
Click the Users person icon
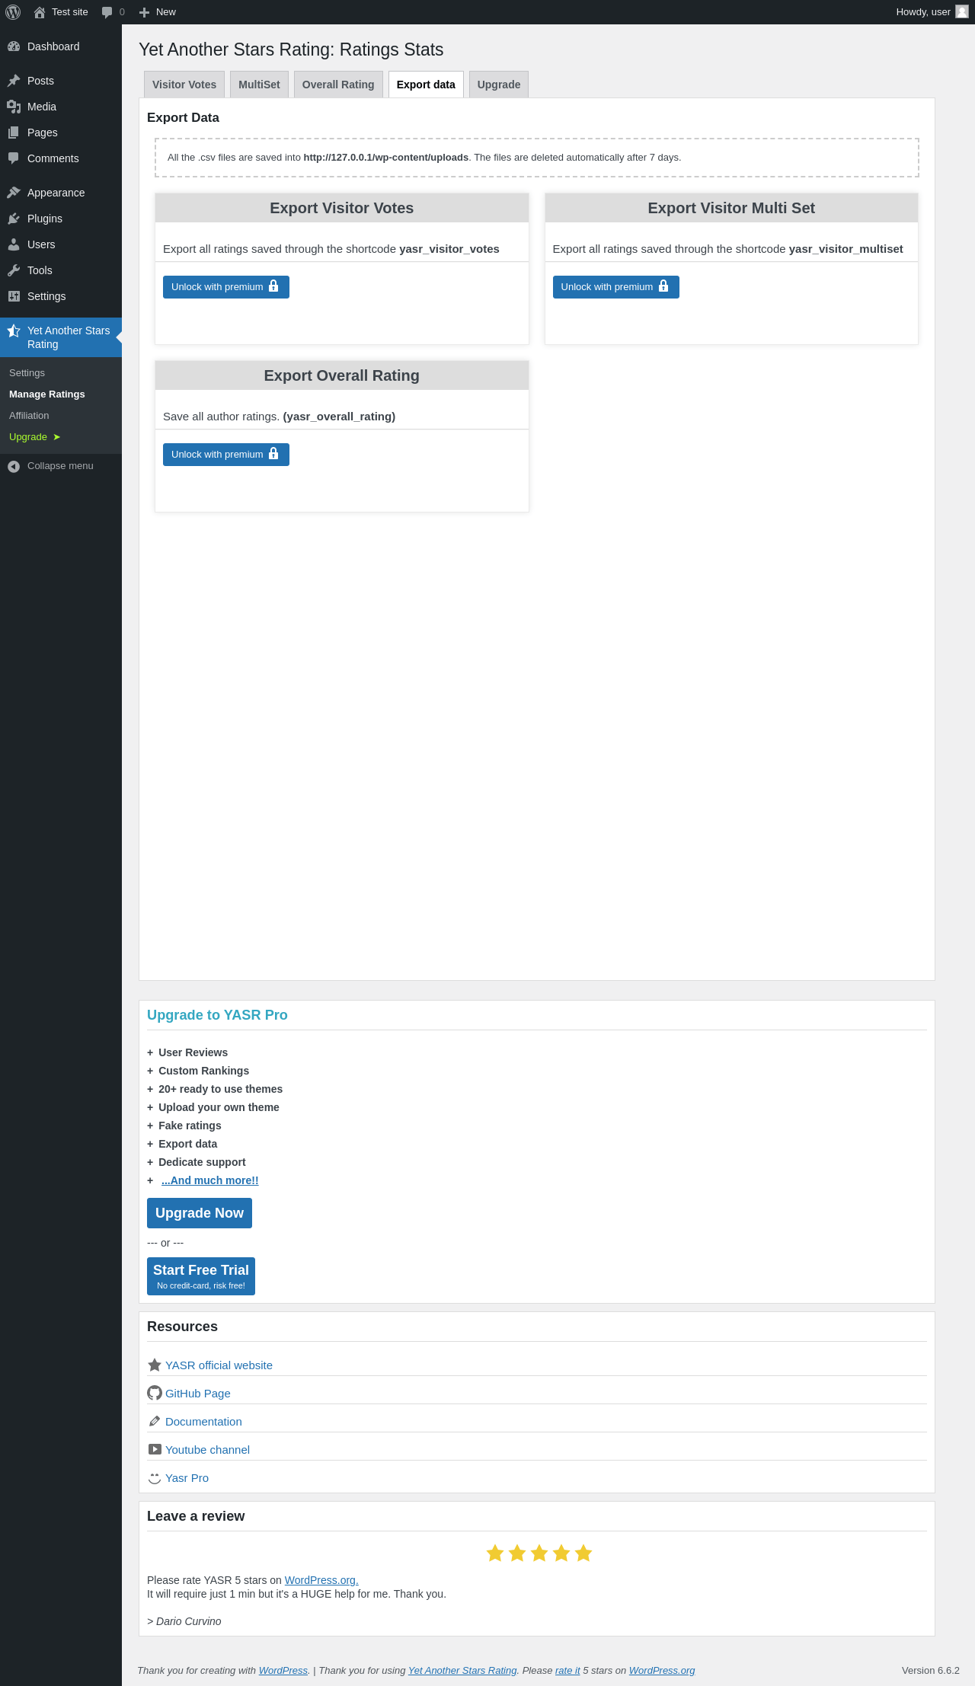14,244
